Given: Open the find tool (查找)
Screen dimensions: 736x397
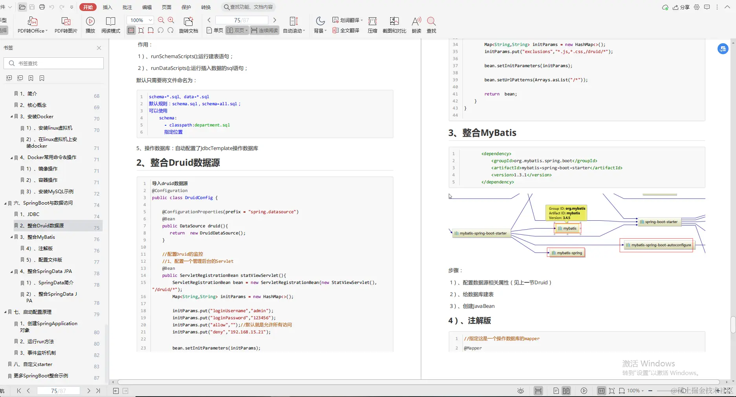Looking at the screenshot, I should [431, 25].
